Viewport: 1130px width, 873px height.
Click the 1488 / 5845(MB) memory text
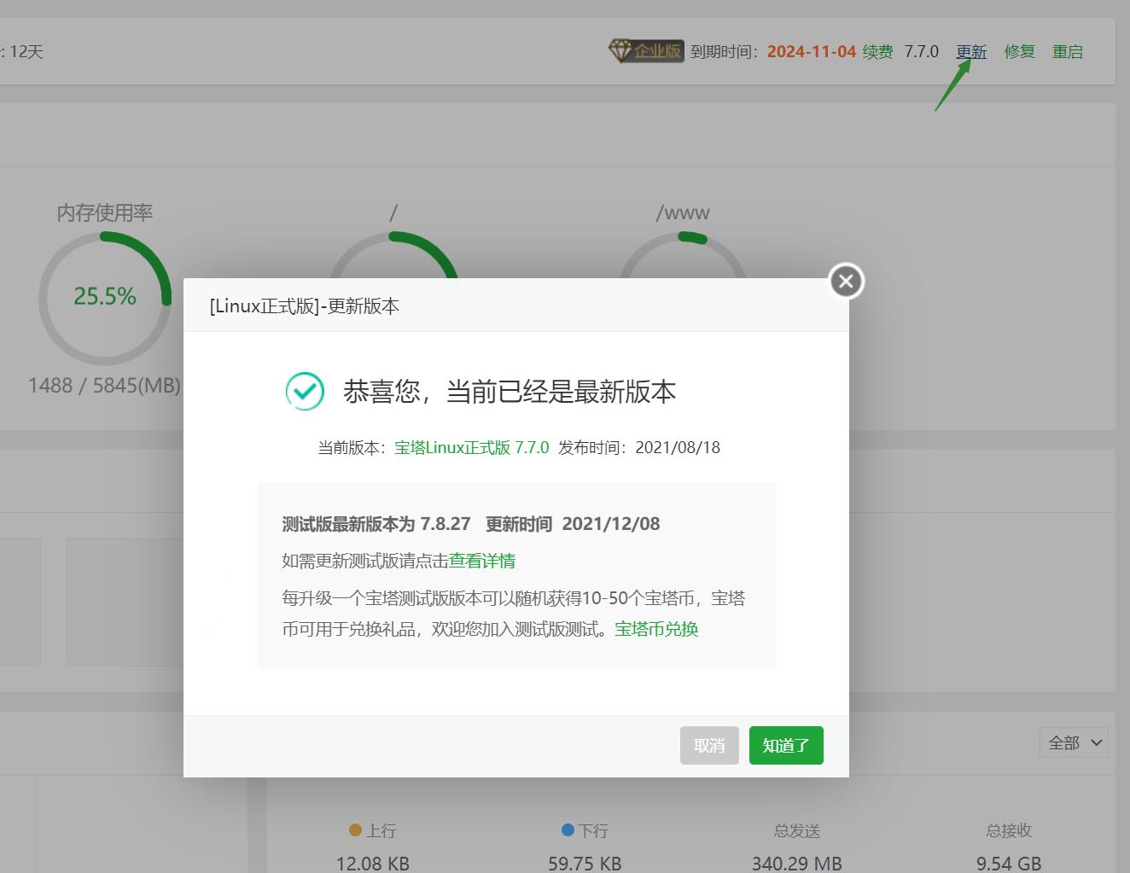coord(104,386)
